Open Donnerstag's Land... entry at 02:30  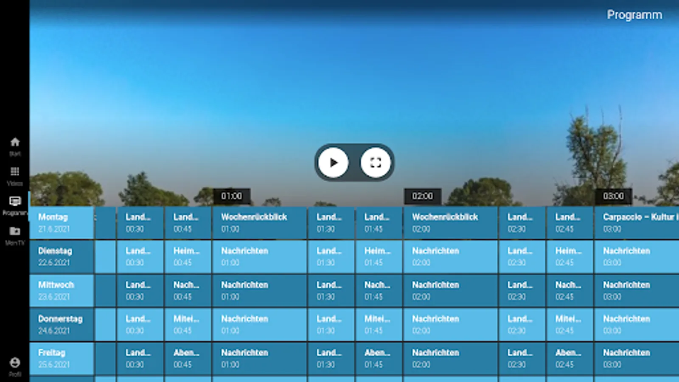click(522, 325)
